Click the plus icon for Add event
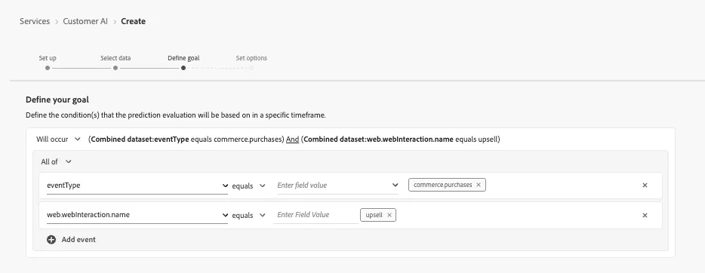The height and width of the screenshot is (273, 705). (51, 239)
